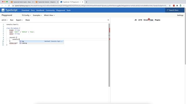Bookmark page with star icon
This screenshot has width=186, height=104.
tap(170, 5)
